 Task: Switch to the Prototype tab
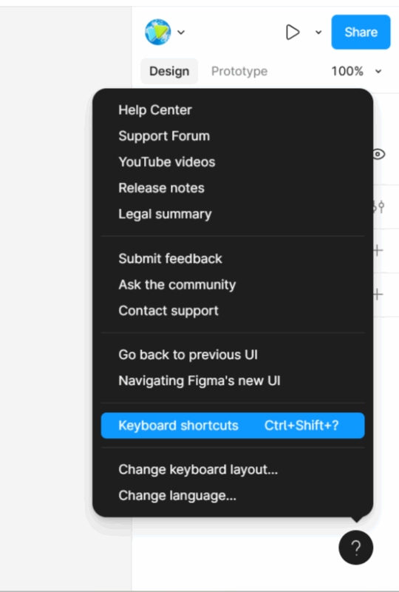pos(239,71)
